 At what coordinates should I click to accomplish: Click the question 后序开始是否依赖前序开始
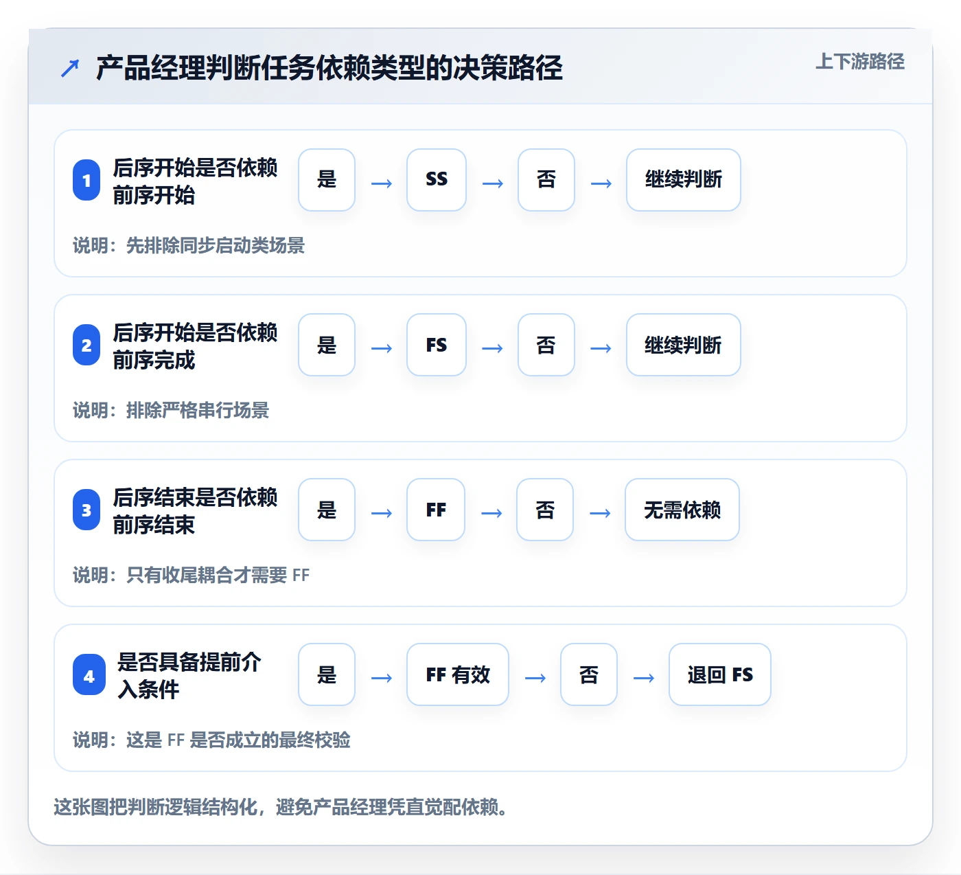click(x=195, y=181)
